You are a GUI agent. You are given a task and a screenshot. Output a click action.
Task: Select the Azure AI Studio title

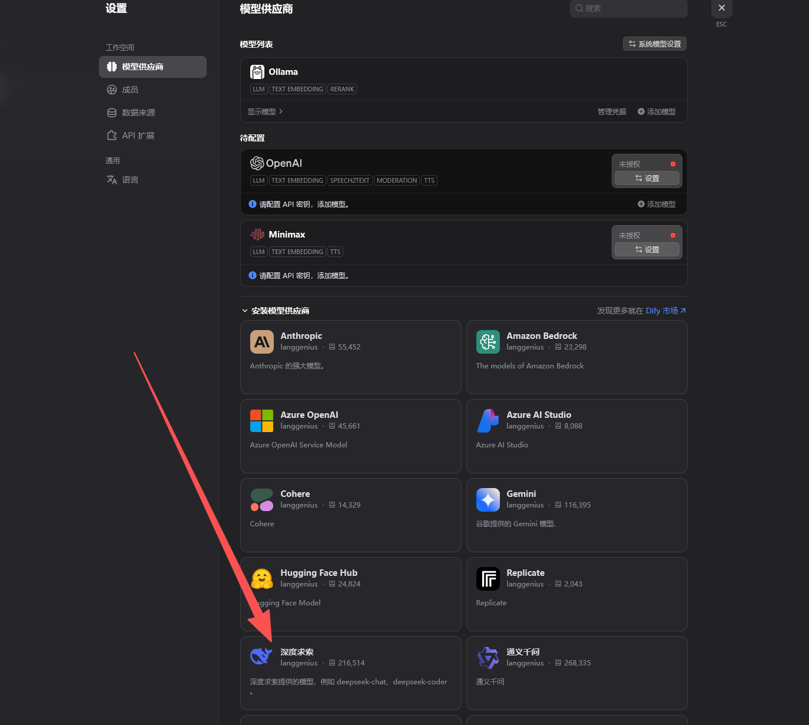click(x=539, y=415)
